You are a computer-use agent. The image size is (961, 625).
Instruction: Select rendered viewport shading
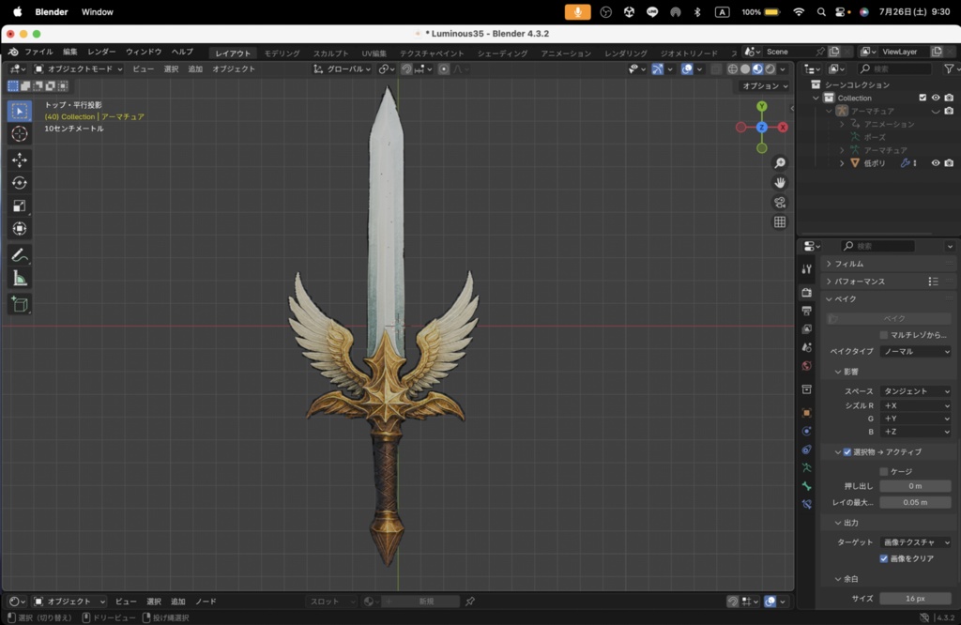coord(770,69)
